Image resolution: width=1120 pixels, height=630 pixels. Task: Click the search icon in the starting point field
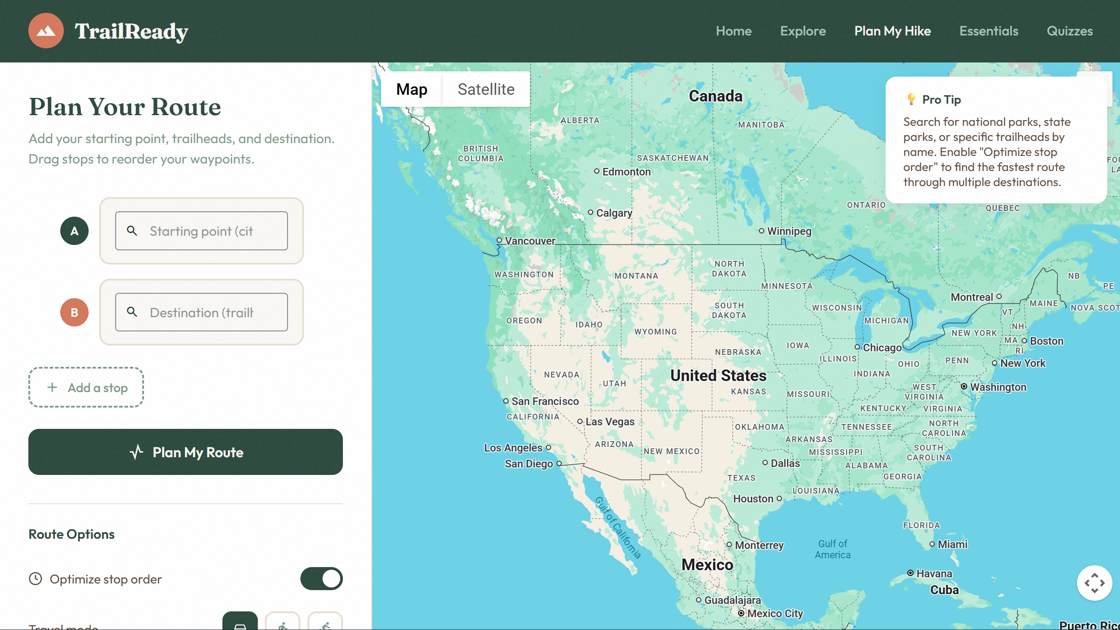coord(132,231)
